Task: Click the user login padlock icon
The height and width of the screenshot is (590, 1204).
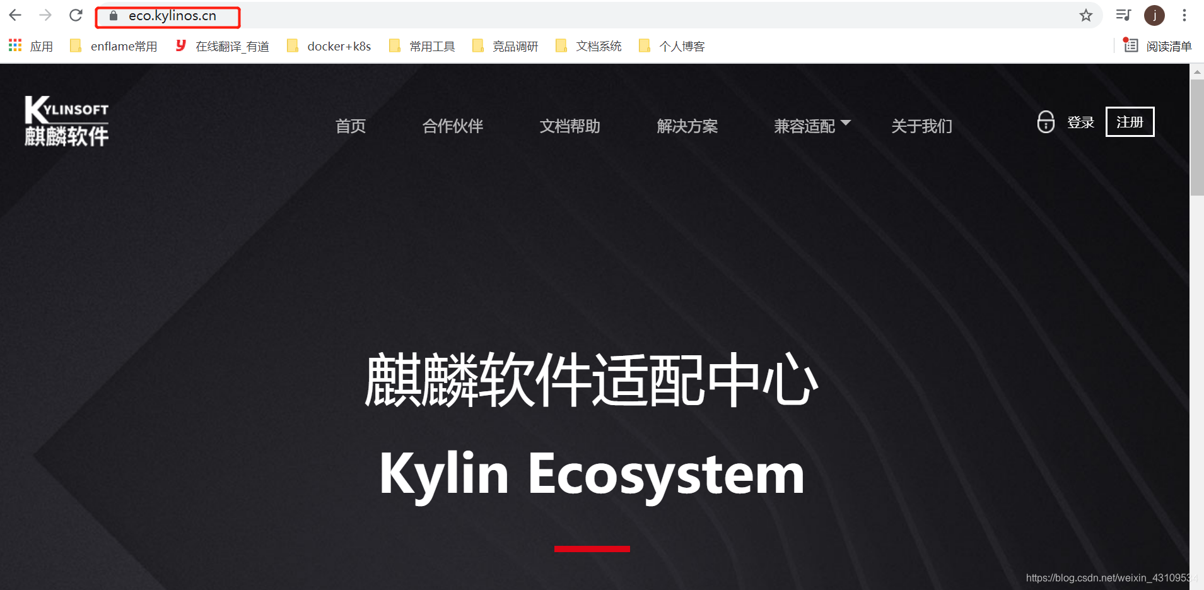Action: coord(1046,122)
